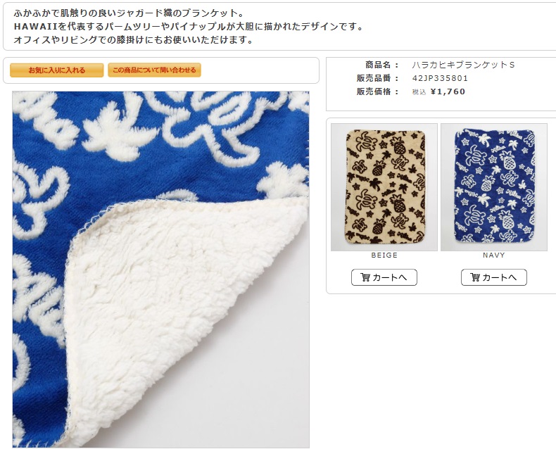This screenshot has height=449, width=556.
Task: Open the product inquiry button (この商品について問い合わせる)
Action: point(154,70)
